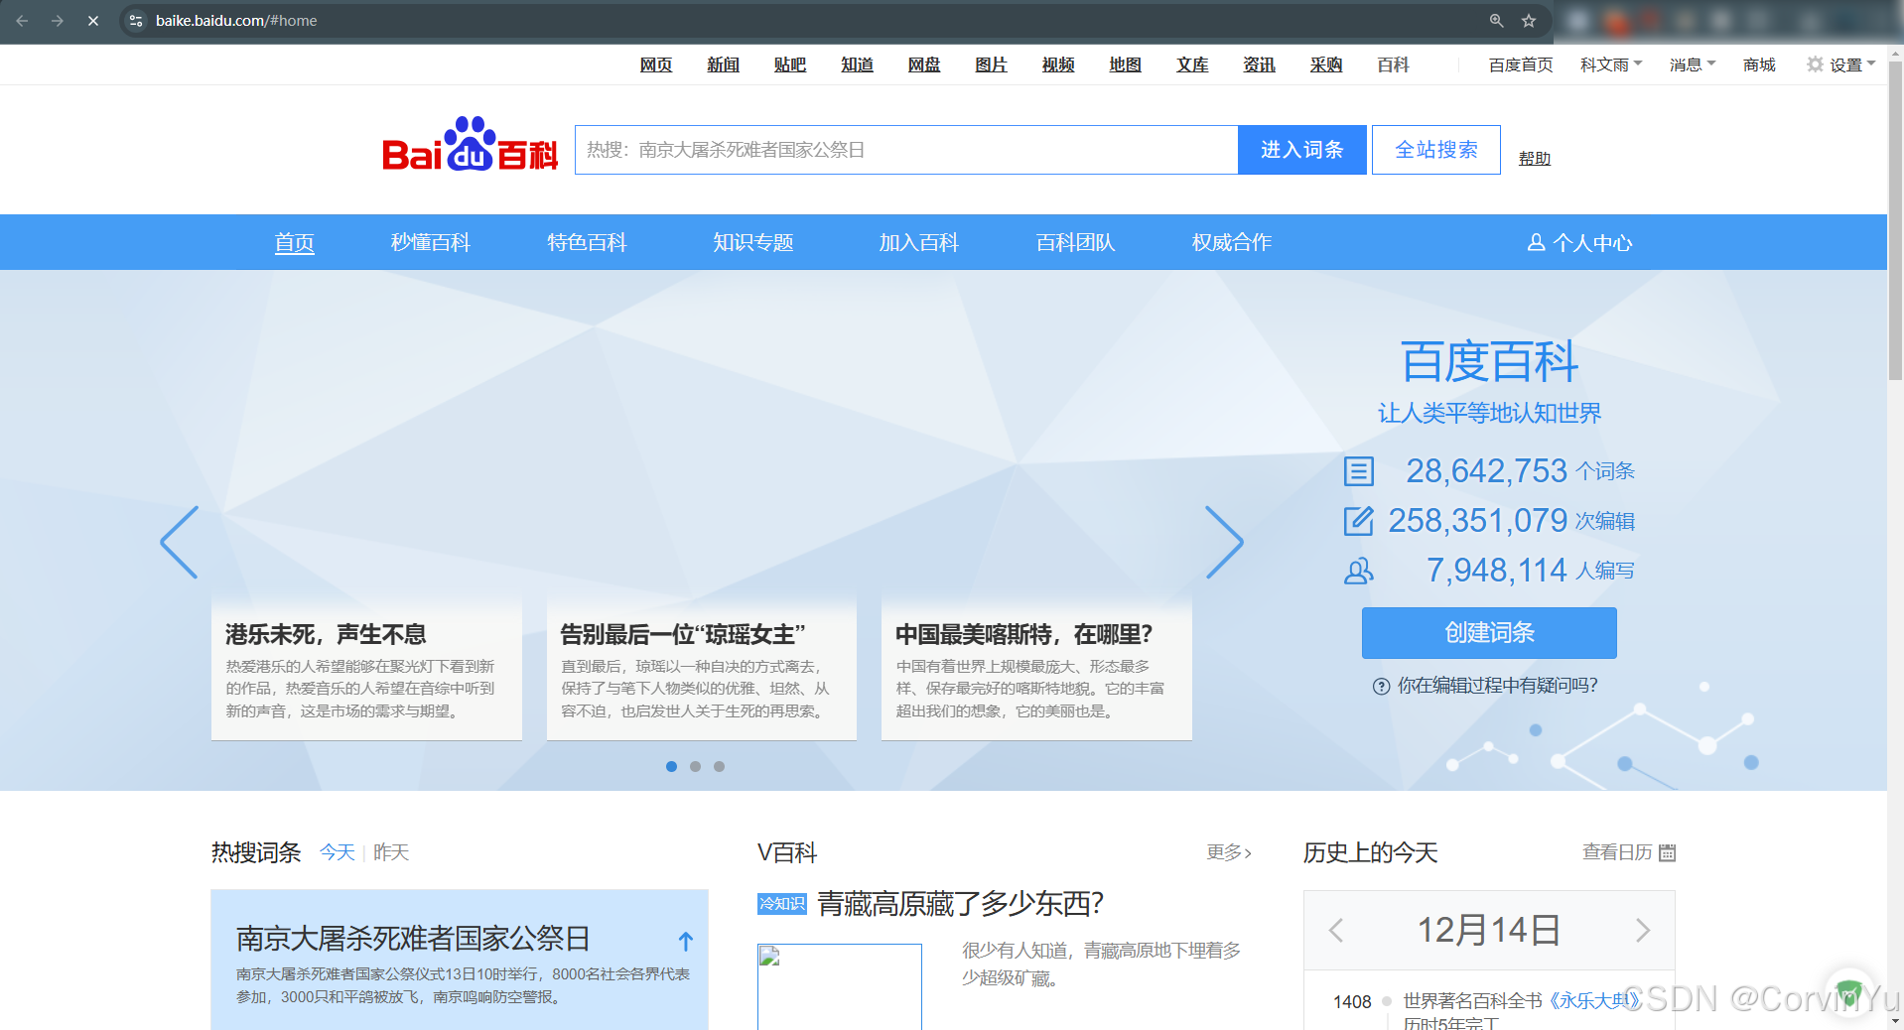Open the 首页 nav tab

(x=295, y=242)
